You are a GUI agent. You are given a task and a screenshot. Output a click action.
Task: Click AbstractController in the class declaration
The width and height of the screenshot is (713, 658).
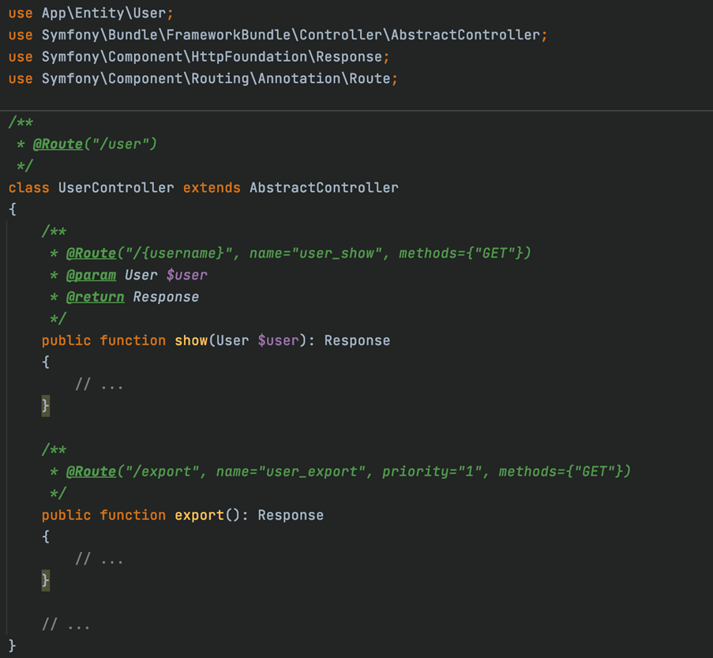(x=324, y=188)
